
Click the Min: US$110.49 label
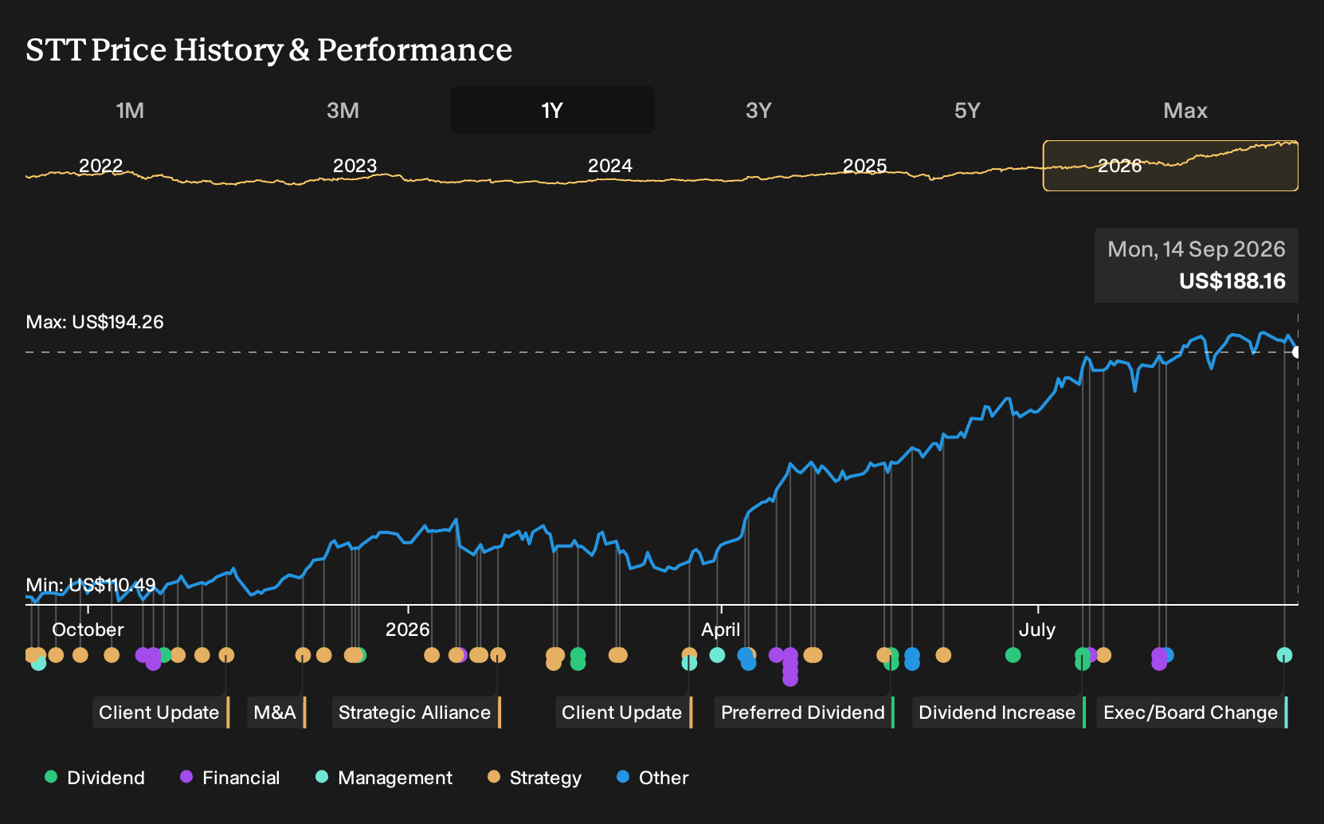pos(91,585)
